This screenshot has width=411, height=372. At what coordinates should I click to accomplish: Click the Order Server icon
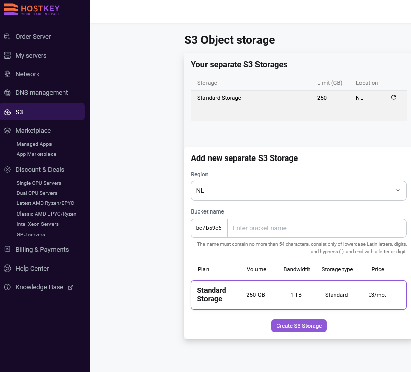[7, 37]
